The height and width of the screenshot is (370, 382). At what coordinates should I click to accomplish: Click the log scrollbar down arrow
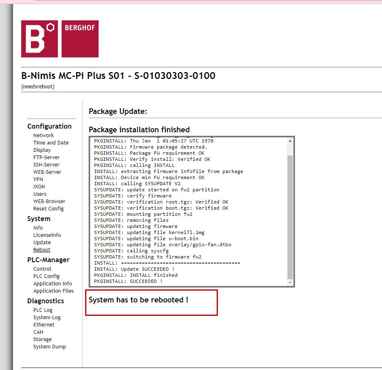tap(290, 282)
